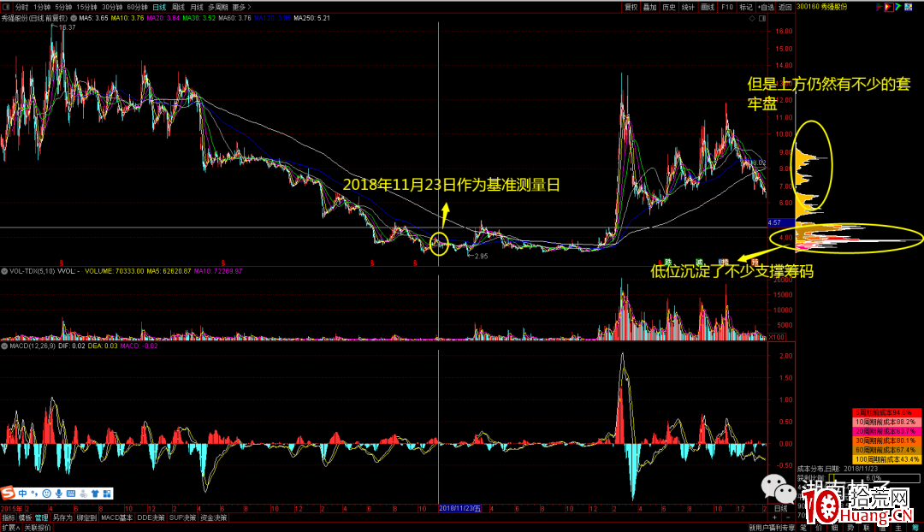
Task: Click the dark red-green flag icon
Action: [881, 7]
